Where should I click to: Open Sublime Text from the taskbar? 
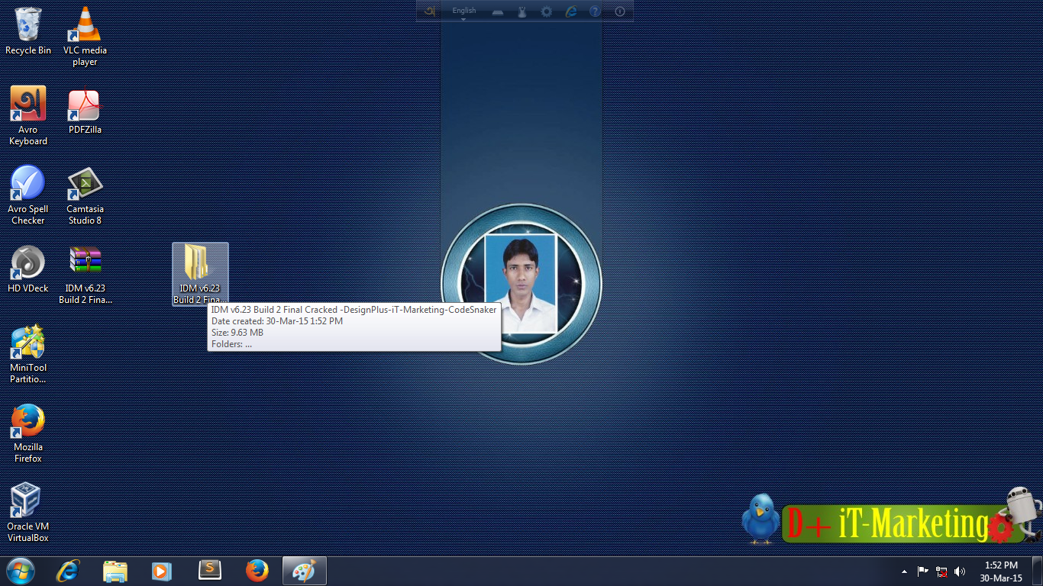pyautogui.click(x=209, y=571)
